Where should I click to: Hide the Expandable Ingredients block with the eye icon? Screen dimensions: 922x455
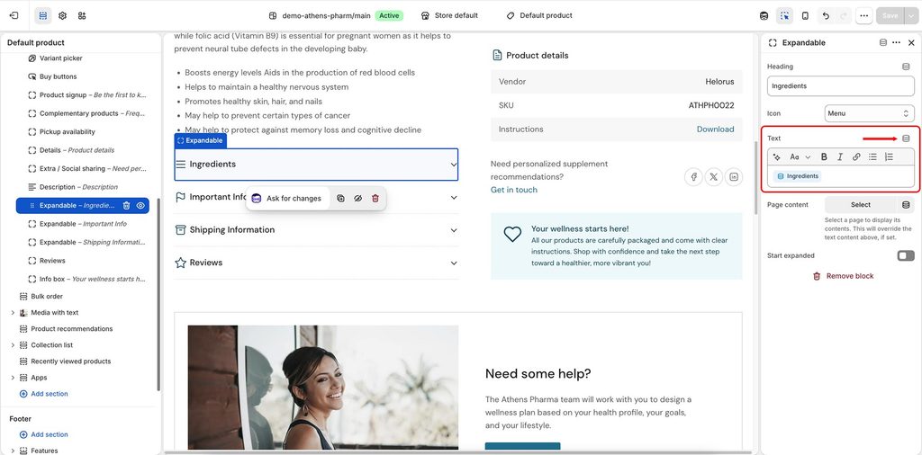tap(140, 206)
